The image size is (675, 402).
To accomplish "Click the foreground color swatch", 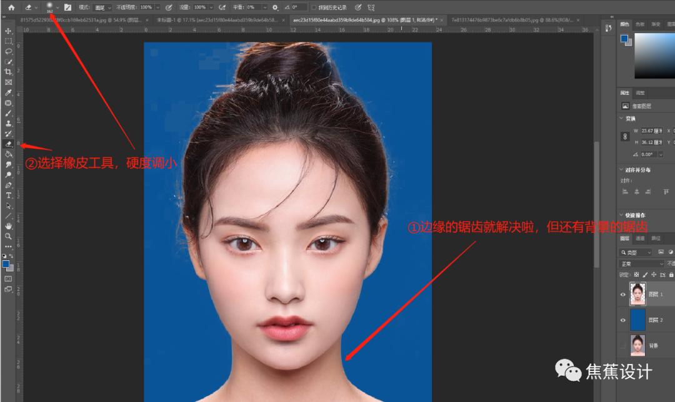I will click(x=5, y=265).
